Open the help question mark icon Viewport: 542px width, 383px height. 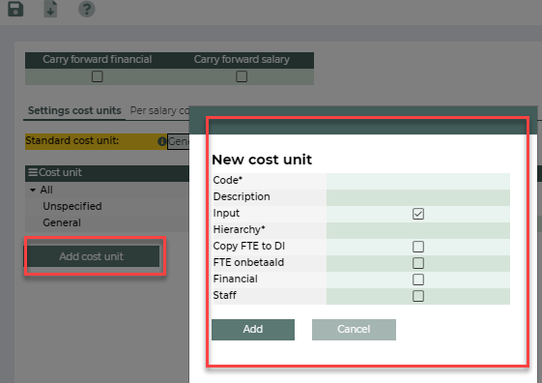tap(86, 9)
